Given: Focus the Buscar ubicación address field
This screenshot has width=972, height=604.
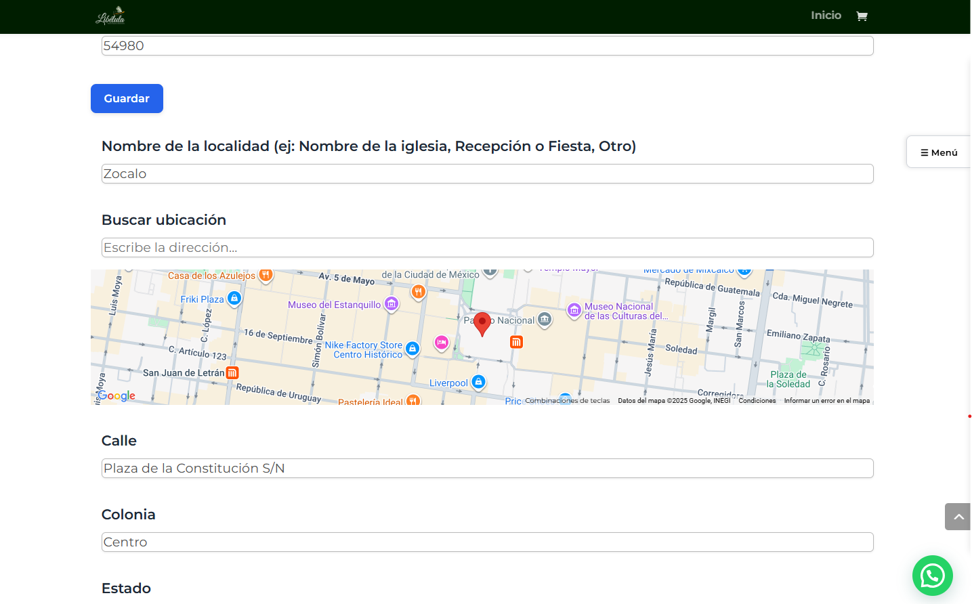Looking at the screenshot, I should [487, 248].
